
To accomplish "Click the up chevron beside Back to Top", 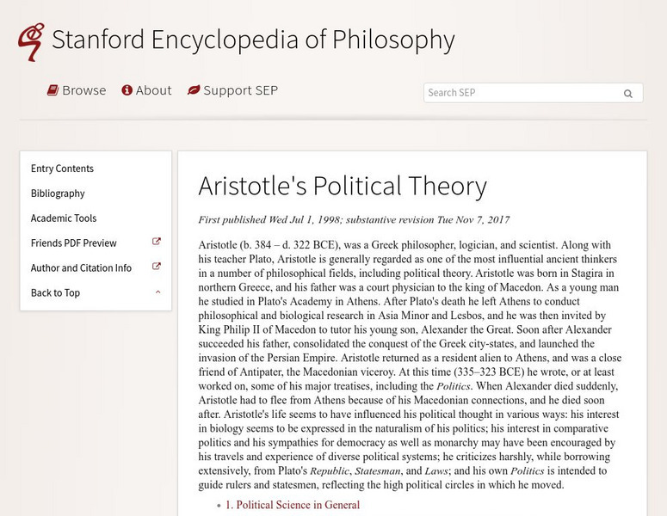I will pyautogui.click(x=157, y=292).
